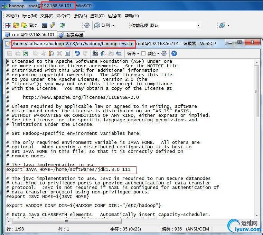Click the find and replace icon
Screen dimensions: 263x235
click(103, 53)
